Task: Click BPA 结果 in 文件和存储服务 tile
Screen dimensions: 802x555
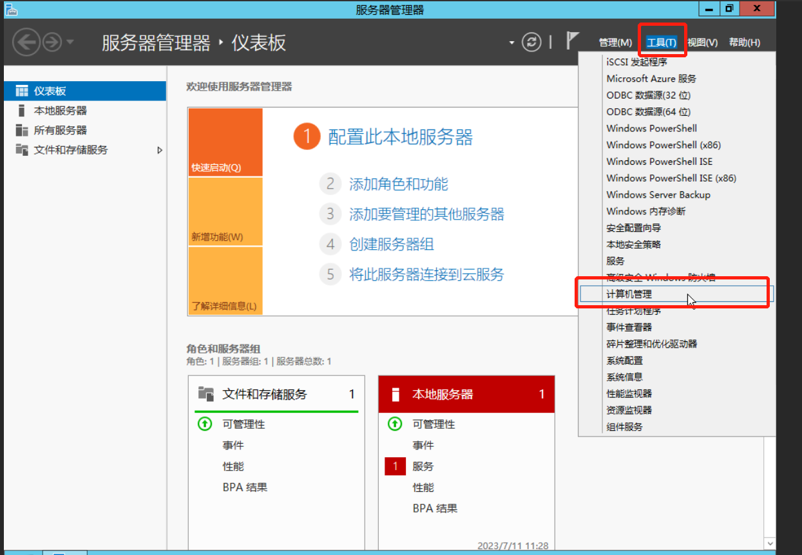Action: pos(245,487)
